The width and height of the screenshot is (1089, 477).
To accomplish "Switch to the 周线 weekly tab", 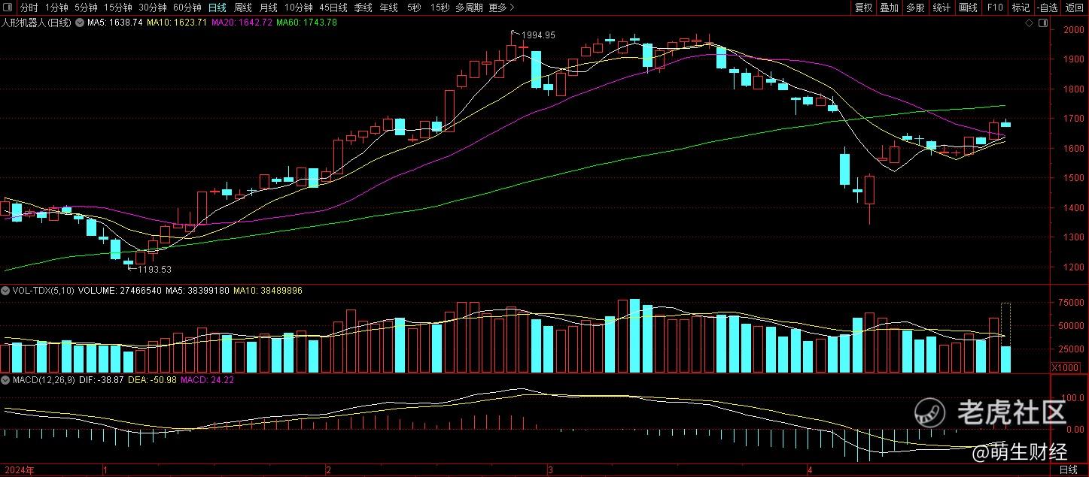I will [243, 8].
